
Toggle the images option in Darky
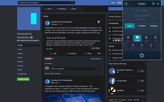(x=137, y=38)
